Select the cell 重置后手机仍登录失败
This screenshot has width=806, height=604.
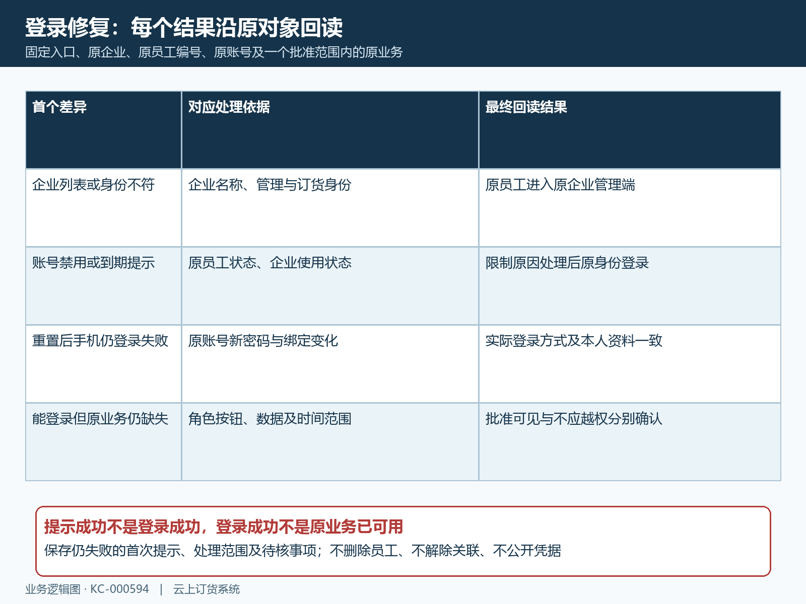point(103,364)
